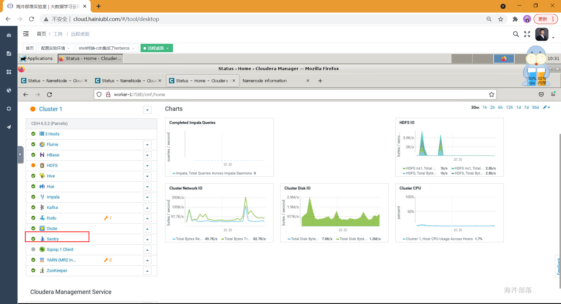
Task: Open HDFS actions dropdown arrow
Action: [147, 166]
